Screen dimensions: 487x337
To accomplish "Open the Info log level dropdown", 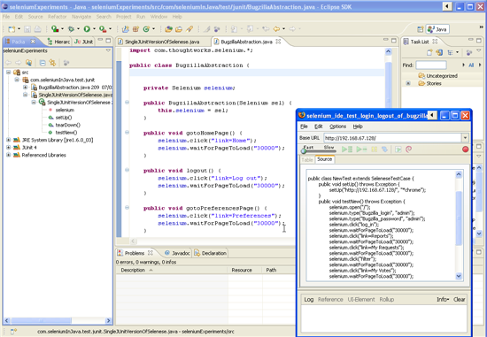I will click(x=443, y=300).
